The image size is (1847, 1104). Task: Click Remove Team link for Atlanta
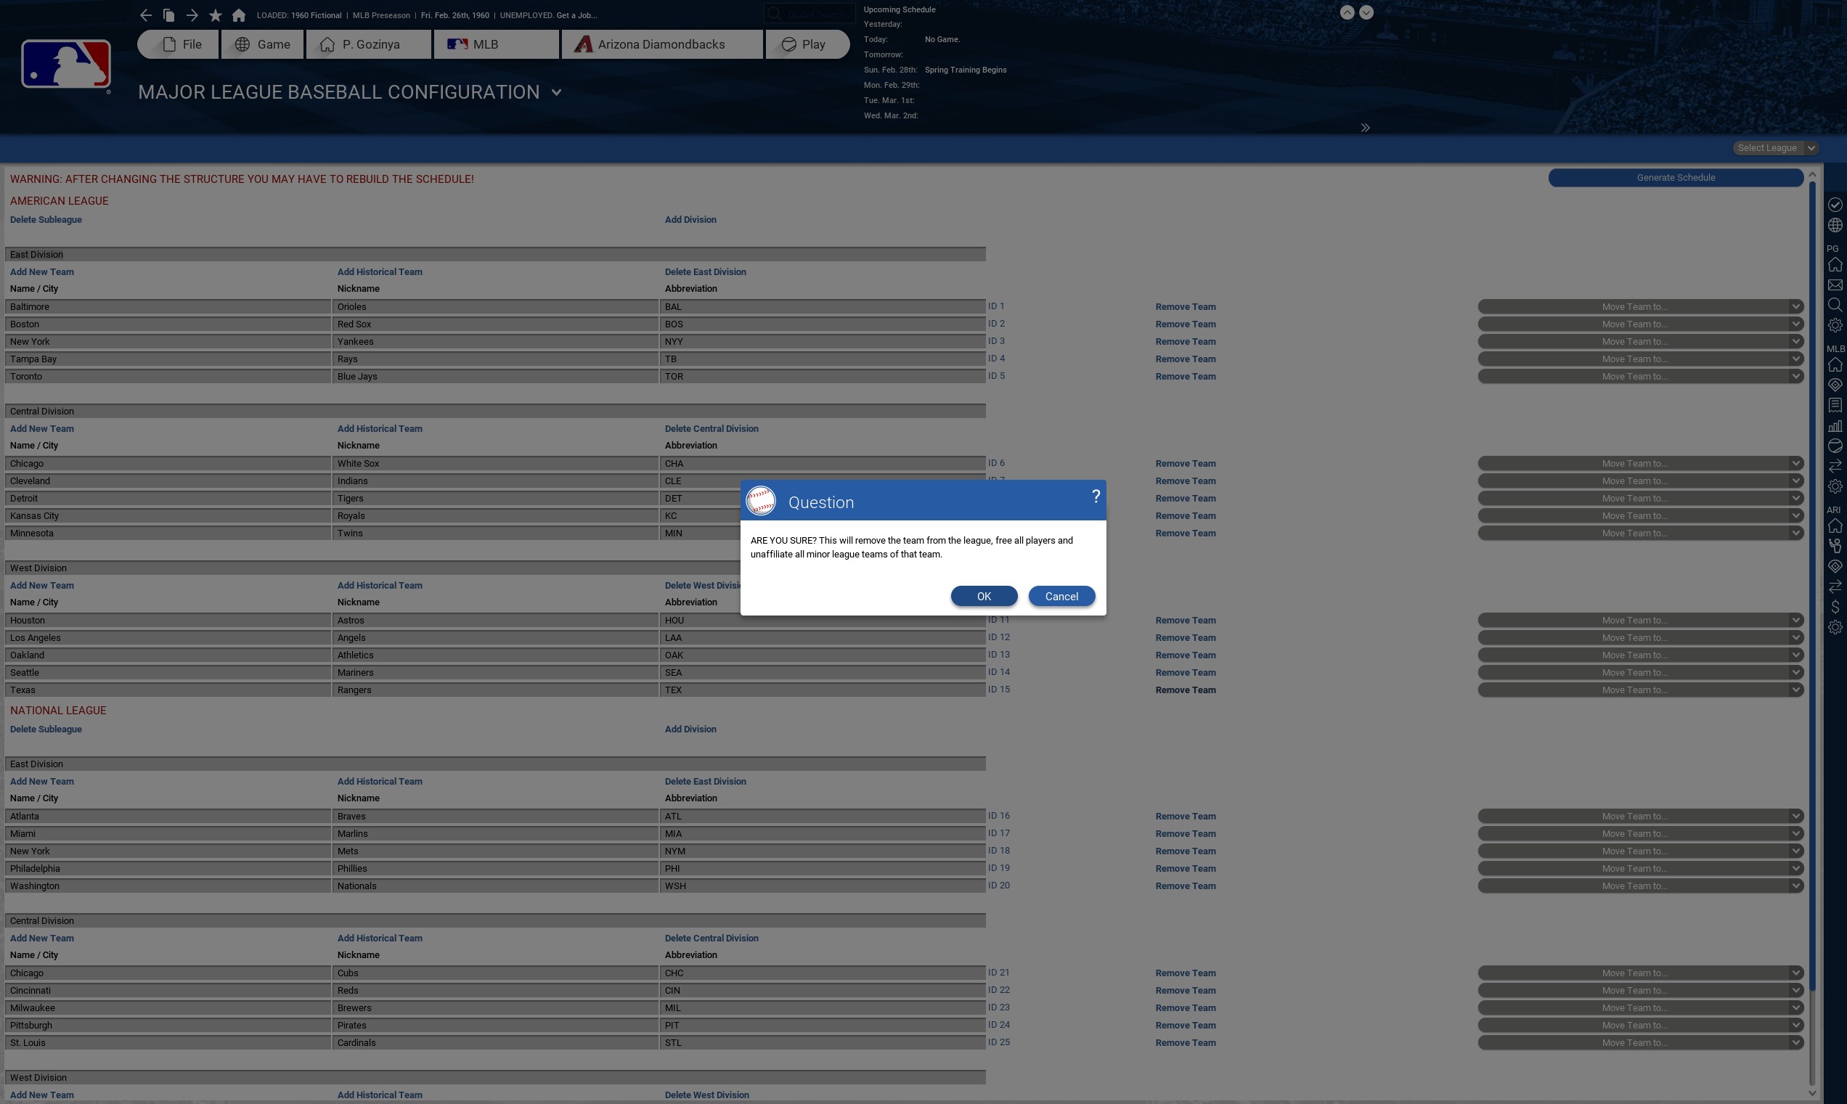coord(1185,816)
